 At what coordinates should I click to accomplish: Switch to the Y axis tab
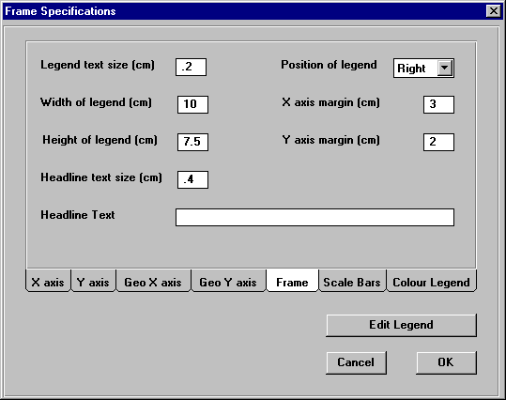93,282
